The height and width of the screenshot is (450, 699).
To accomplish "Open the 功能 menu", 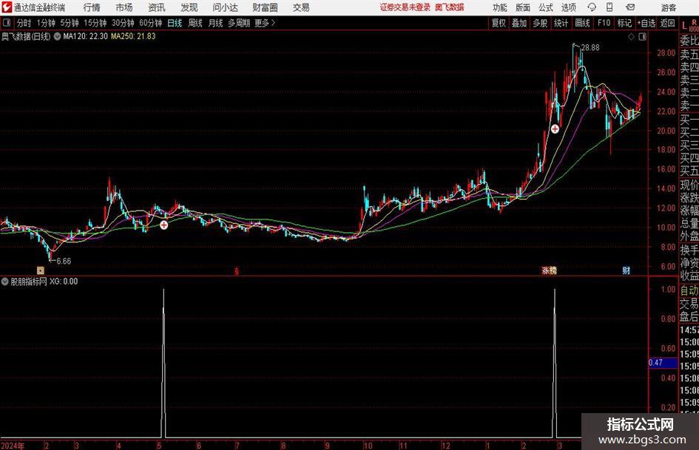I will coord(500,7).
